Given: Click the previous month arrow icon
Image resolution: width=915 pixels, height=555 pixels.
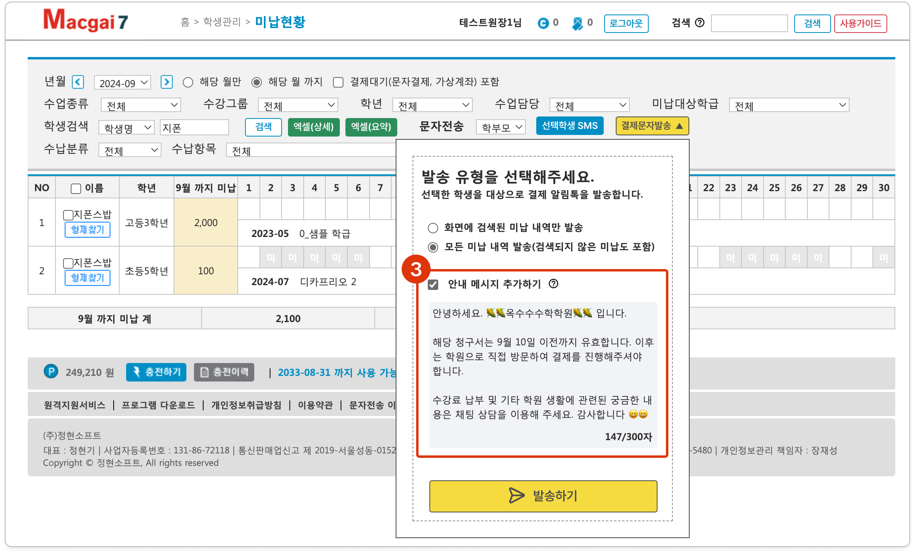Looking at the screenshot, I should (x=78, y=82).
